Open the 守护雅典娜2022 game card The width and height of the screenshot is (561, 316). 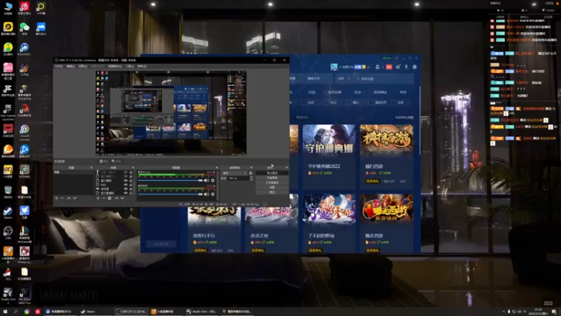point(329,157)
